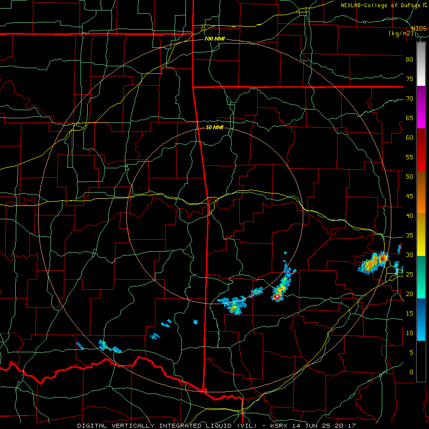Click the 60 value on color scale
The width and height of the screenshot is (429, 429).
(409, 138)
